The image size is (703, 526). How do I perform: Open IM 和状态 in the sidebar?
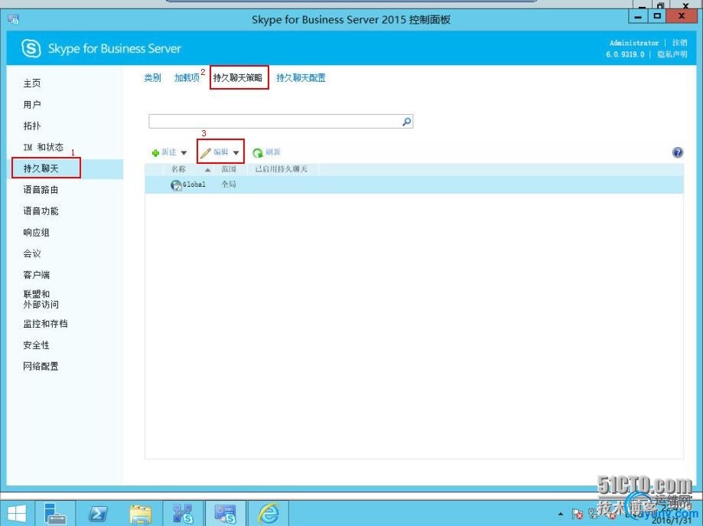43,147
